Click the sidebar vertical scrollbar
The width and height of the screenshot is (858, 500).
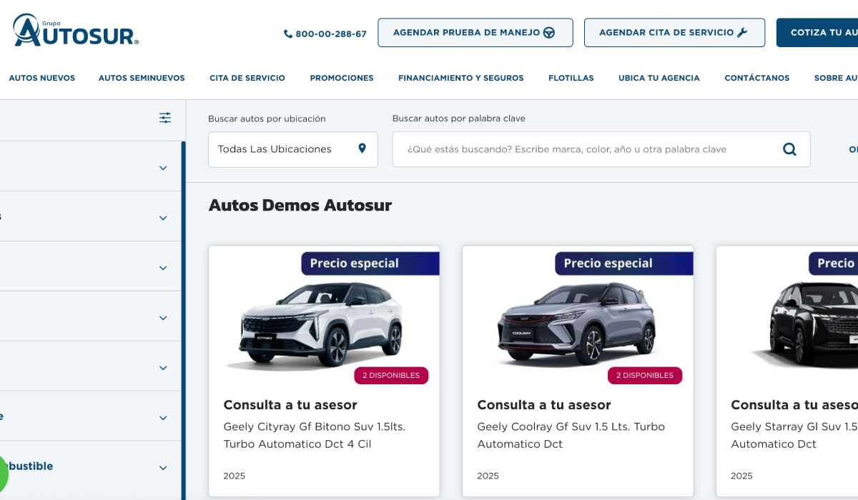183,320
